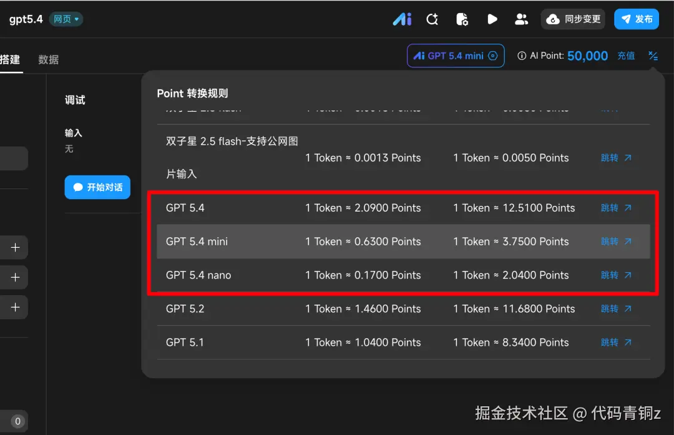Select the GPT 5.4 mini row name
The height and width of the screenshot is (435, 674).
[197, 241]
